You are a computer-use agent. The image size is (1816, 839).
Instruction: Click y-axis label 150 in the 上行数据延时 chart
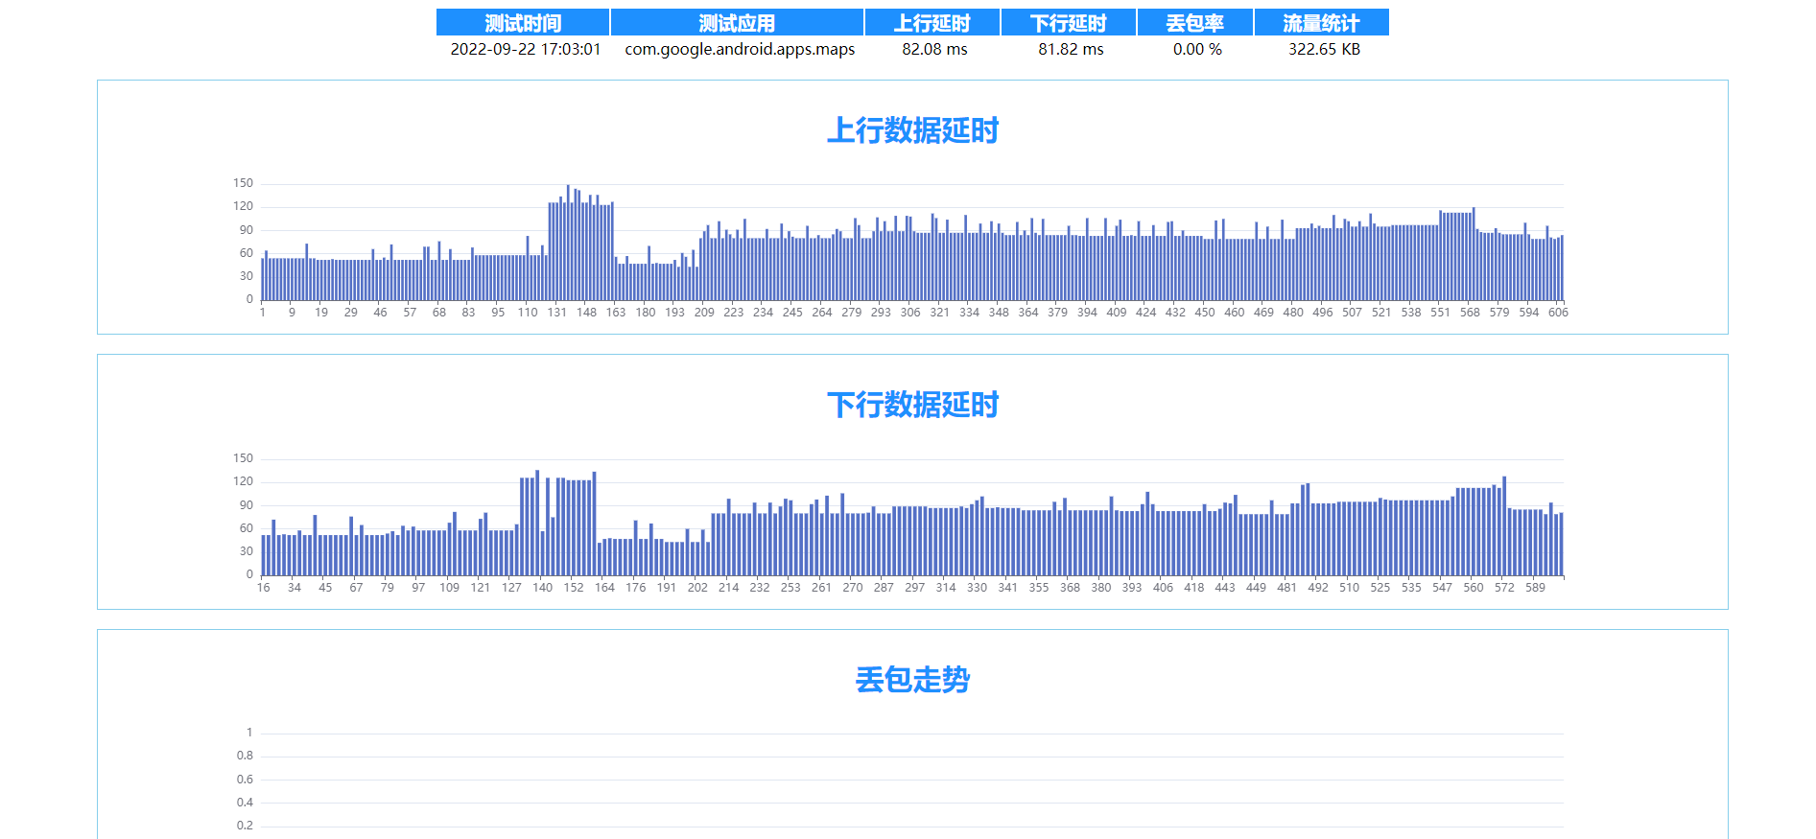click(x=243, y=183)
